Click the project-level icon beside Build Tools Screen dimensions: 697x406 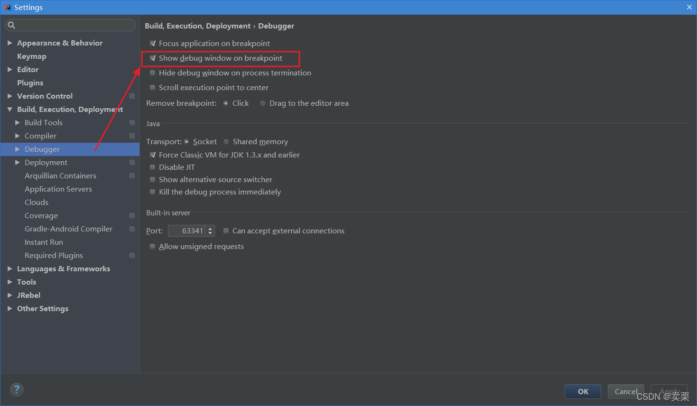132,123
